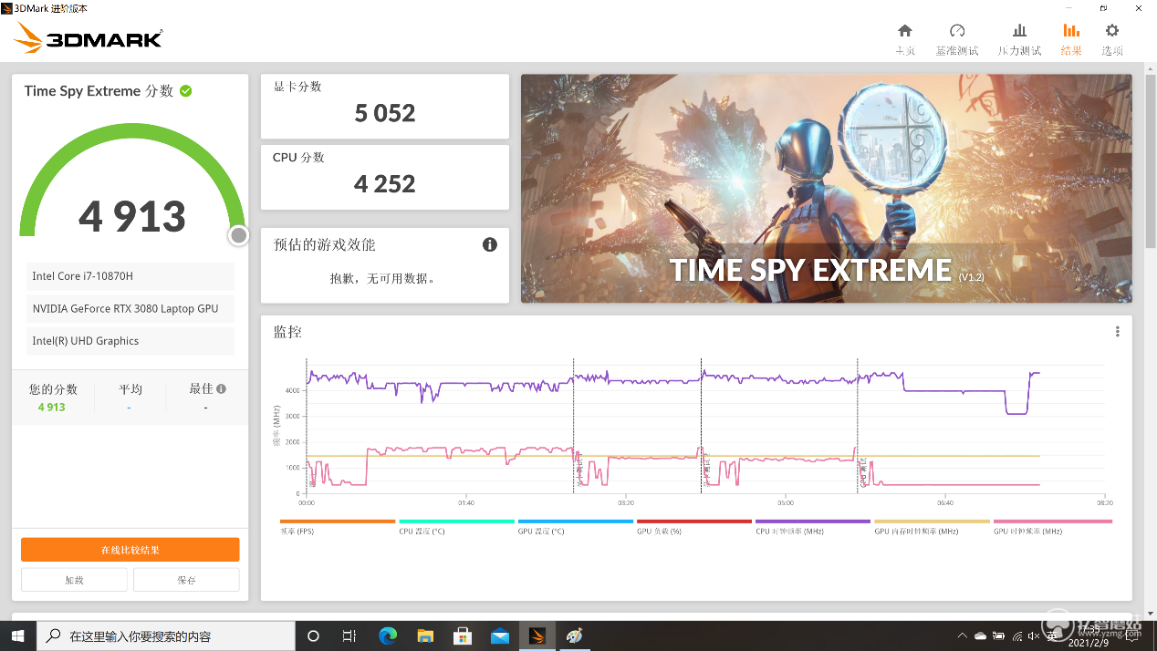The height and width of the screenshot is (651, 1157).
Task: Close the 3DMark window
Action: click(1139, 6)
